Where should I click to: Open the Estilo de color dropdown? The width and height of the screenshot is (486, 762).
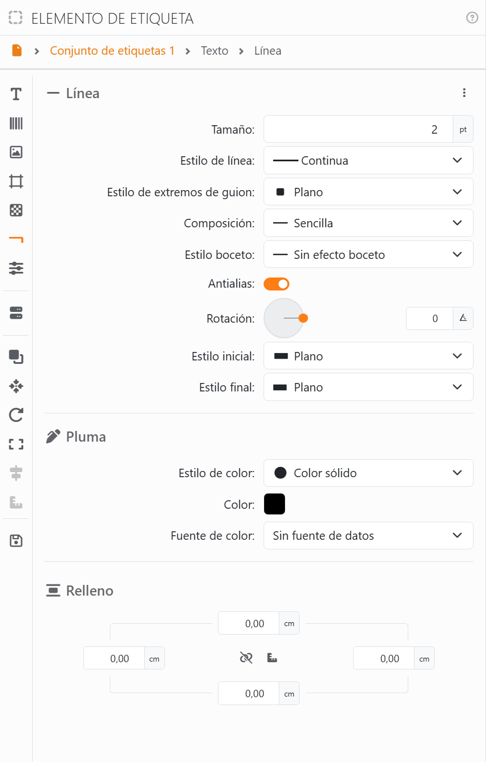click(x=368, y=473)
